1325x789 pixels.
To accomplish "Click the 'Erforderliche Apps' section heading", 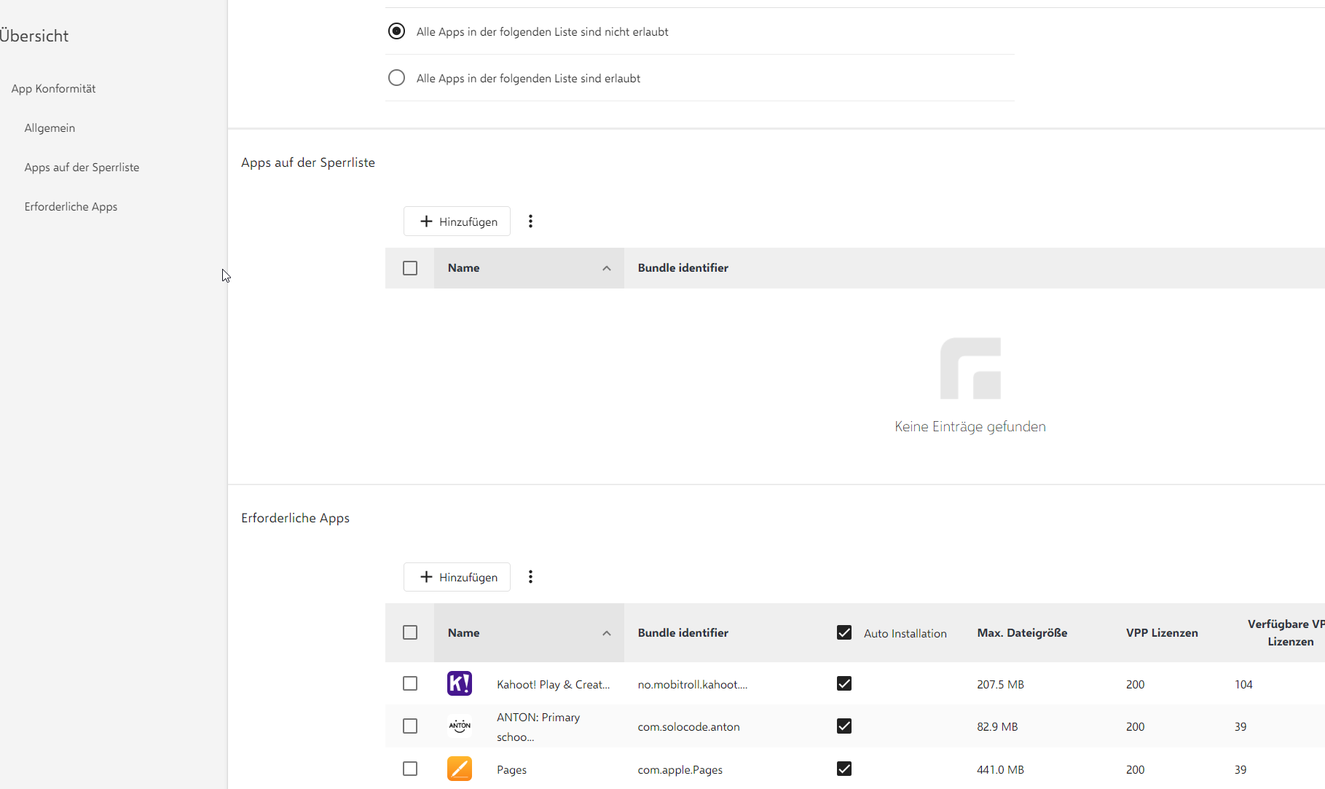I will [x=295, y=518].
